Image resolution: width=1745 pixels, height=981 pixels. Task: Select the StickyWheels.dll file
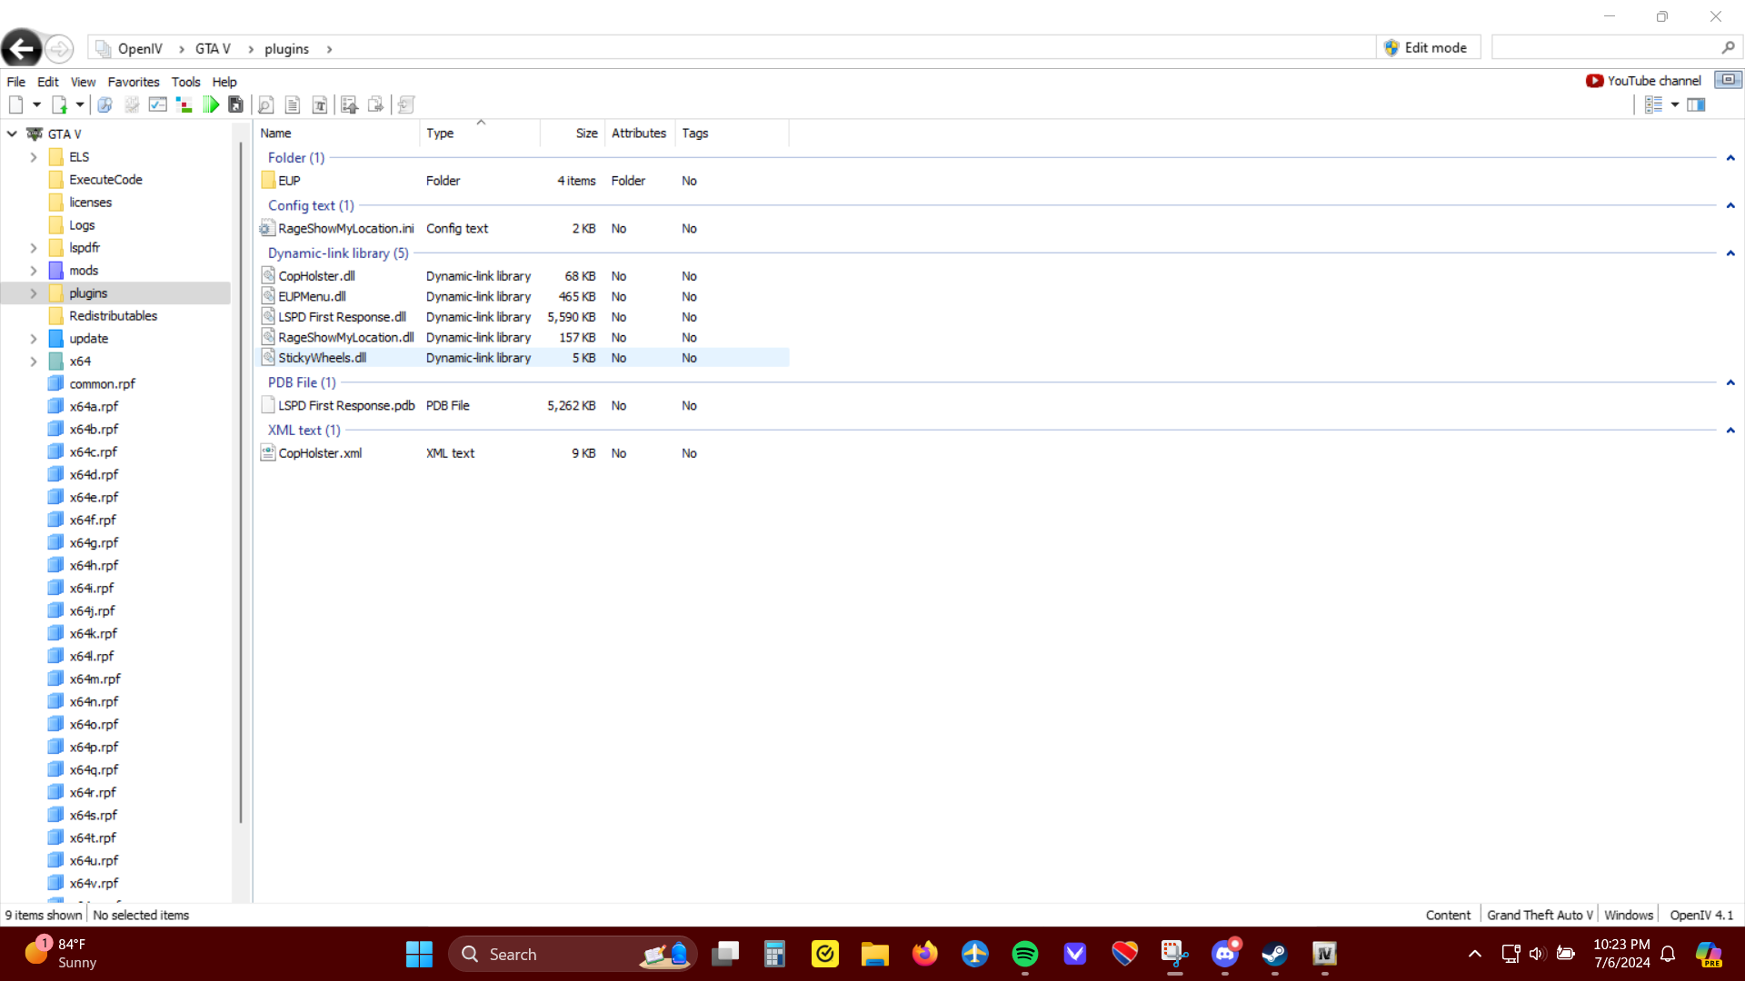click(323, 358)
